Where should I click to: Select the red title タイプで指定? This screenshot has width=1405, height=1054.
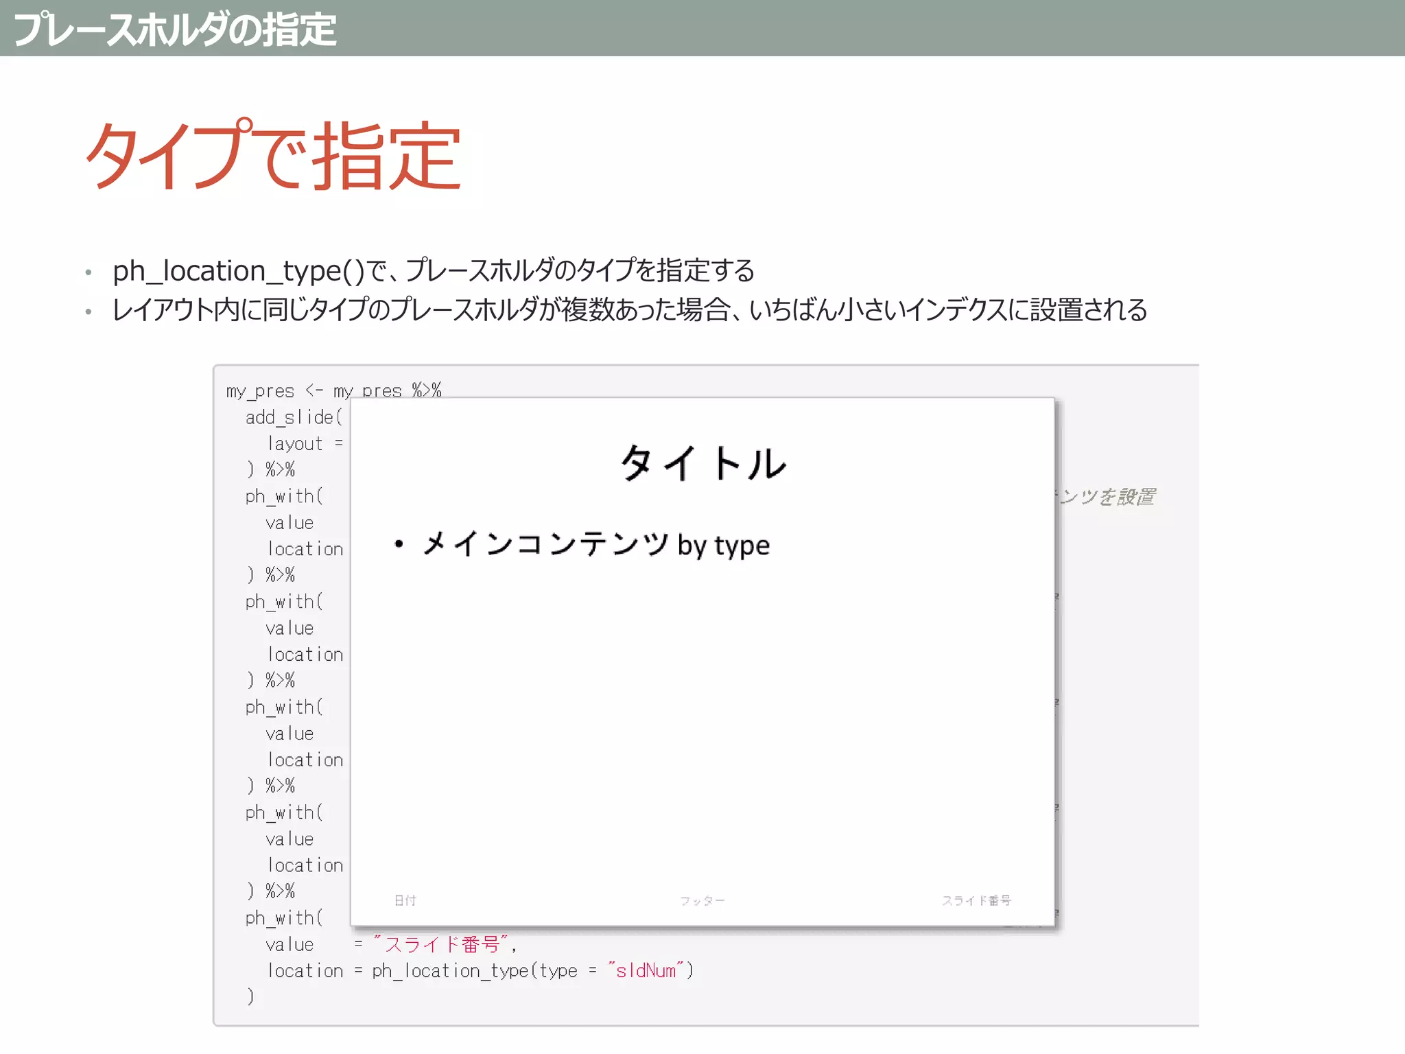(272, 156)
